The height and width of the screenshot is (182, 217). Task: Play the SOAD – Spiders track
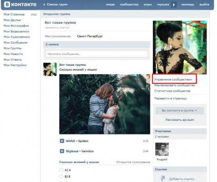pos(62,141)
